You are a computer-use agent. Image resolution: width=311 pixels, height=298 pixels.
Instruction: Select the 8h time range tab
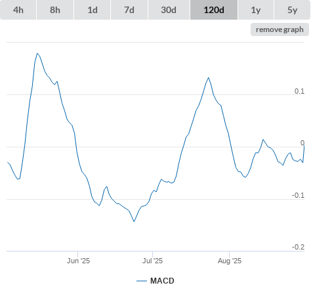tap(55, 10)
